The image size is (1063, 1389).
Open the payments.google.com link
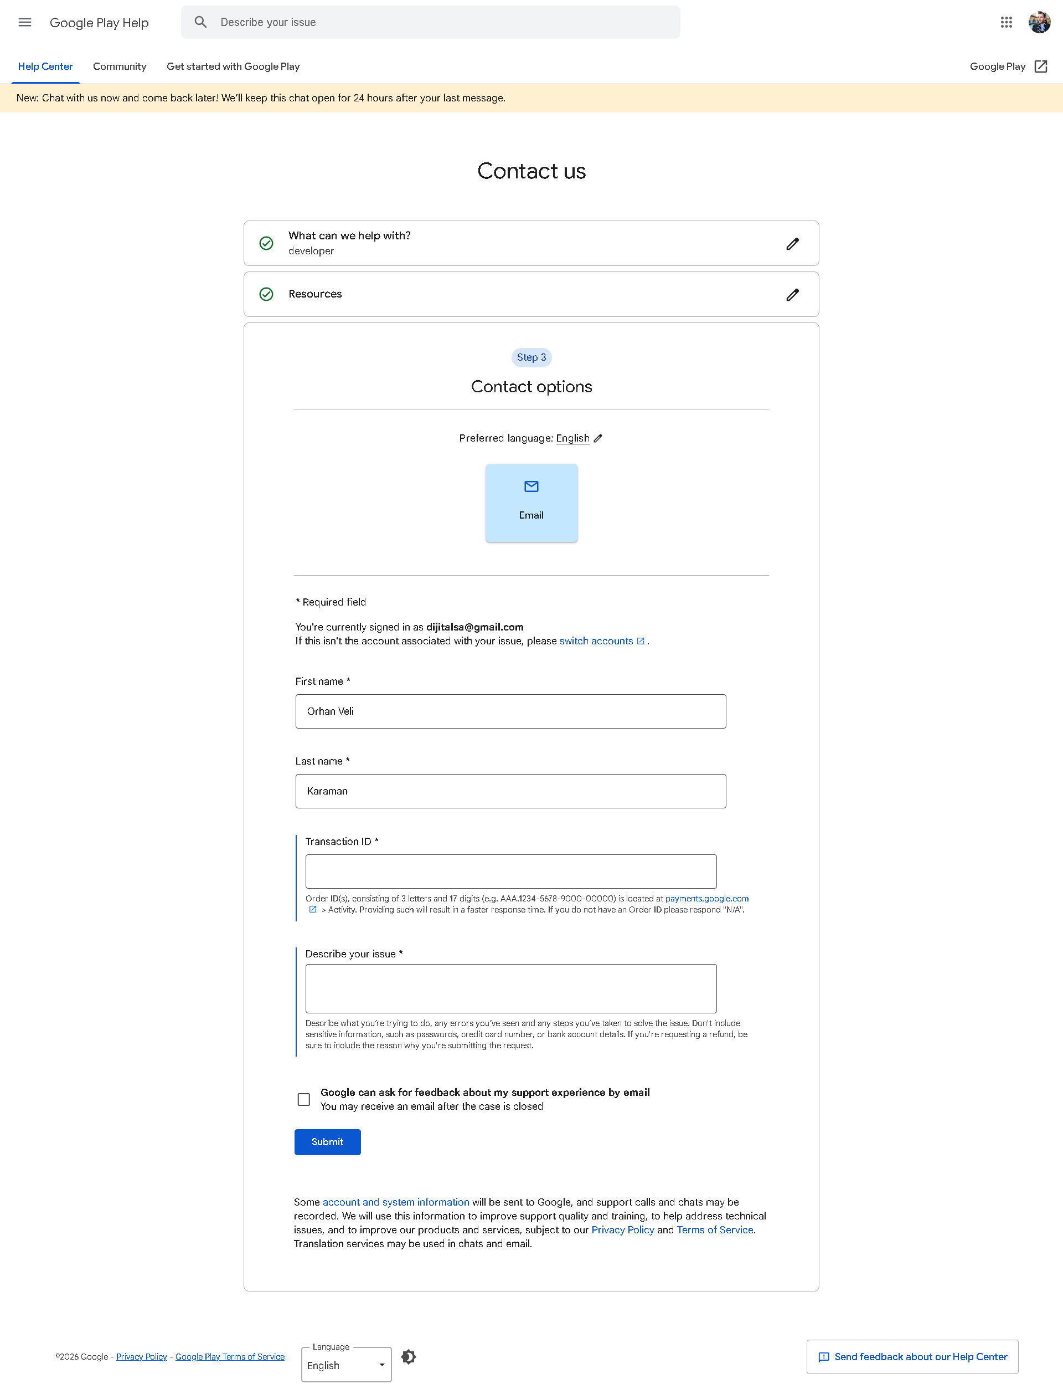(707, 898)
